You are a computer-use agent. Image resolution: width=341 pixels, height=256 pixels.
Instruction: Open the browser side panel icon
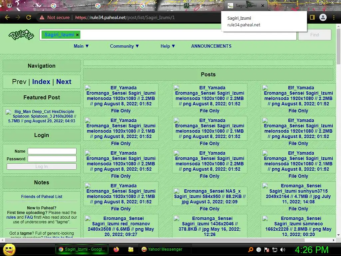click(312, 17)
